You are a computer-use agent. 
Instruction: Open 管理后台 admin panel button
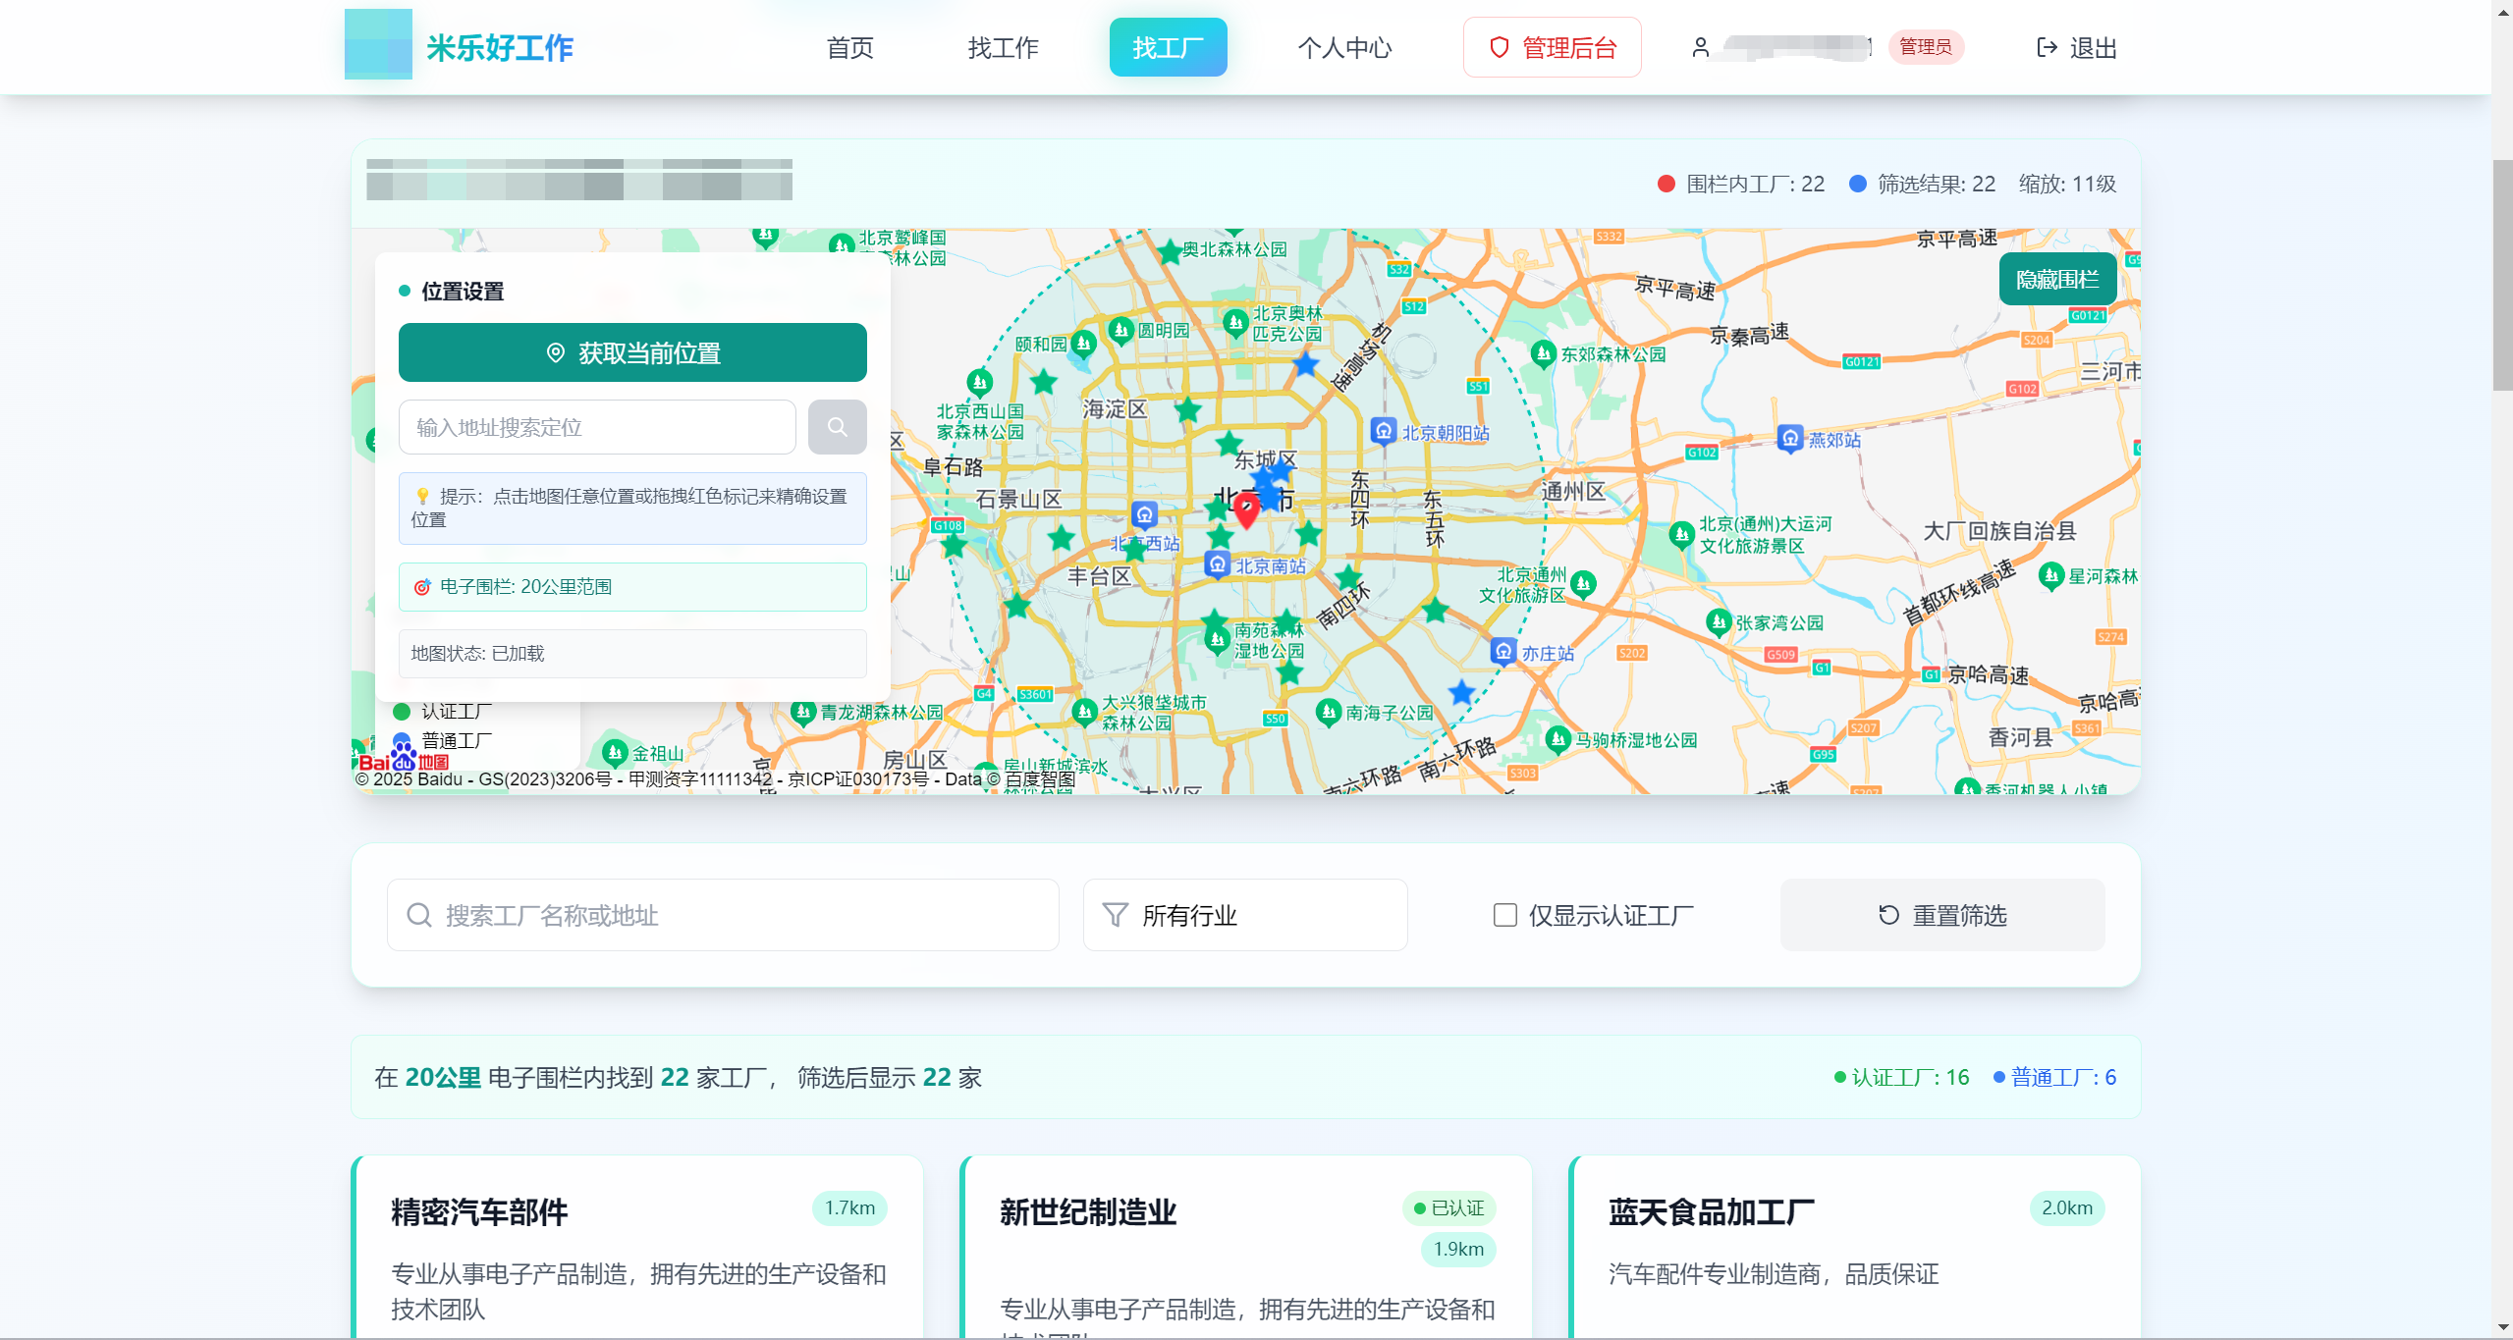(x=1552, y=47)
